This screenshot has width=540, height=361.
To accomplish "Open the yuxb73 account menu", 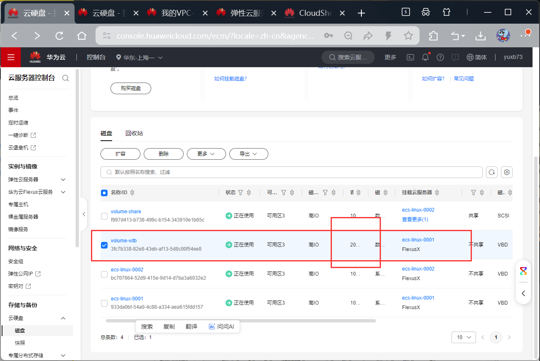I will click(x=513, y=57).
